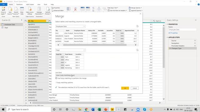Open City column filter dropdown
This screenshot has width=200, height=112.
47,21
